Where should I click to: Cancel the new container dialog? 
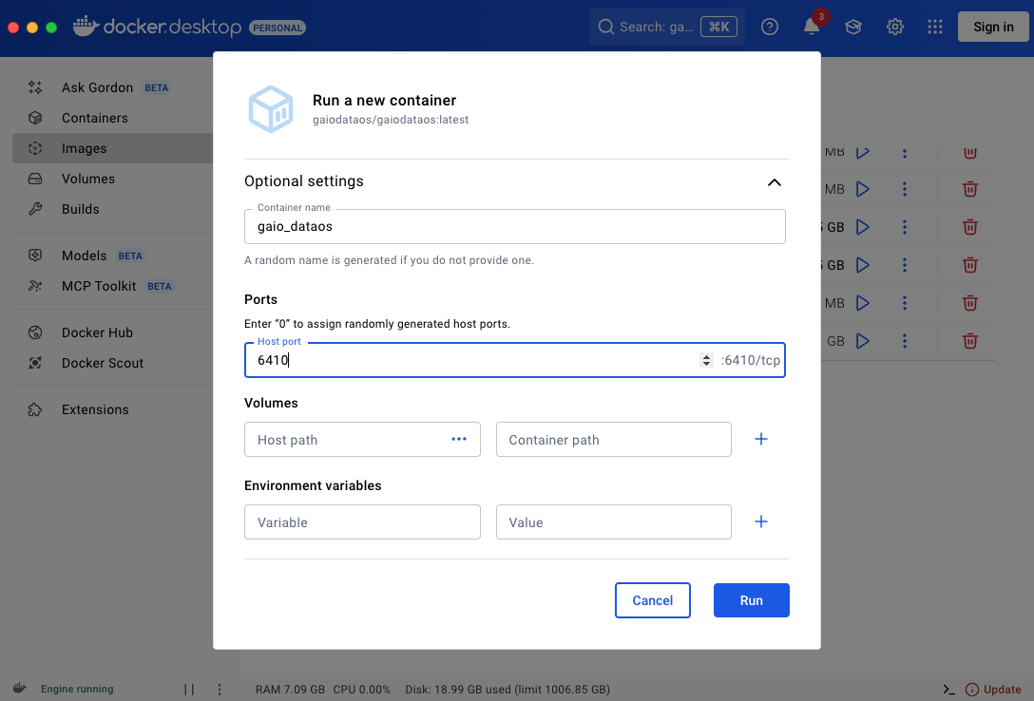tap(652, 600)
